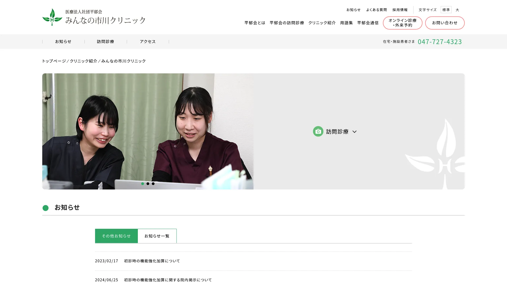
Task: Click 訪問診療 label in hero panel
Action: [337, 131]
